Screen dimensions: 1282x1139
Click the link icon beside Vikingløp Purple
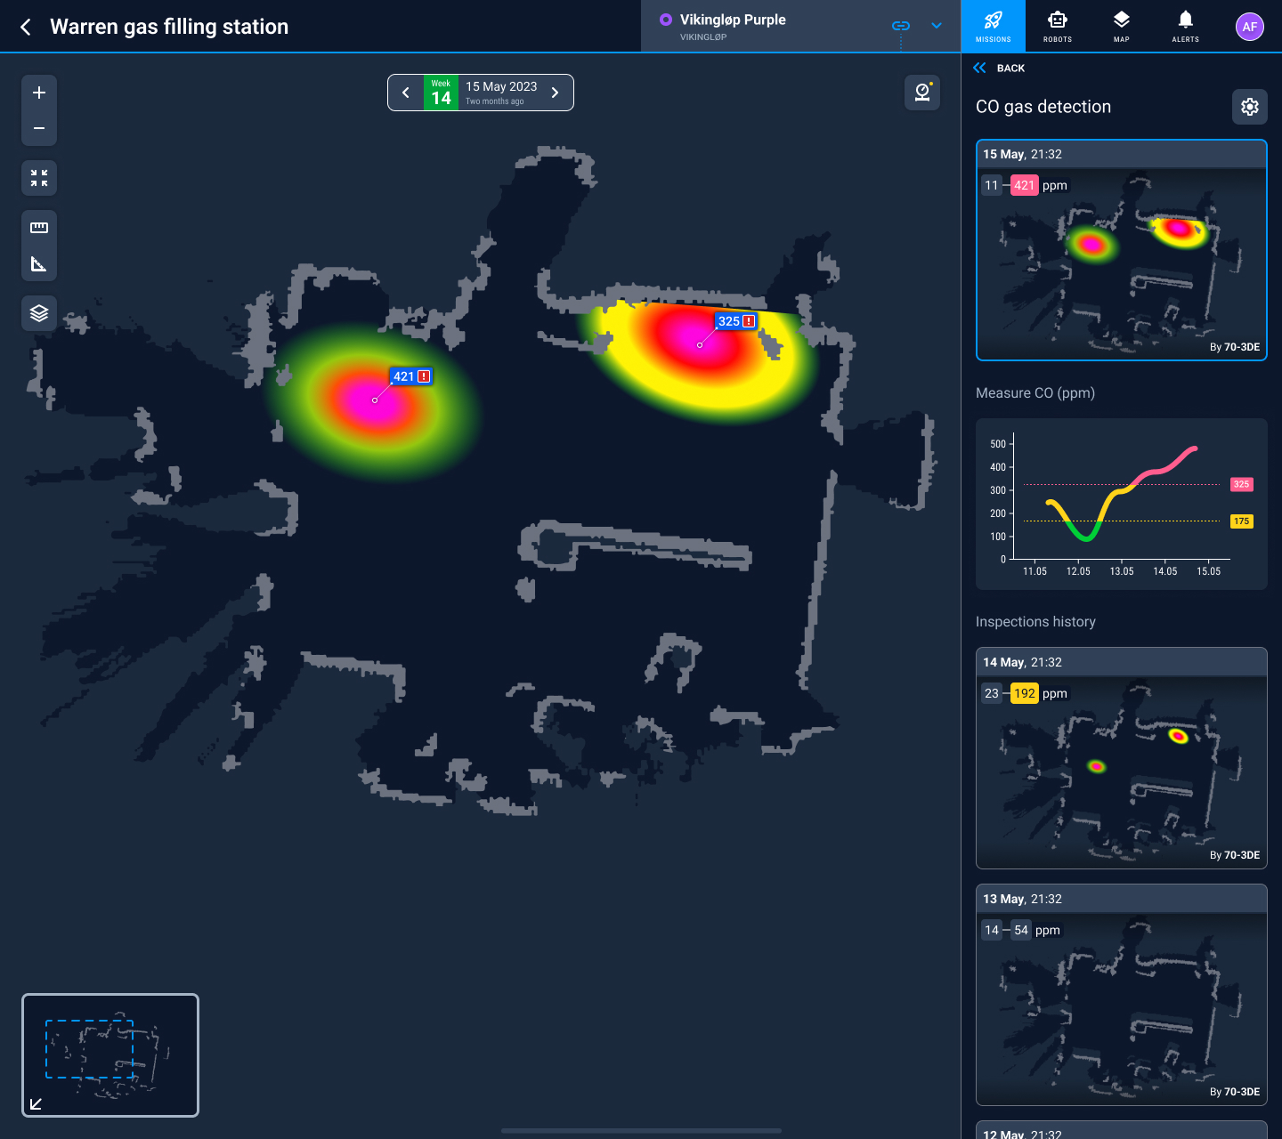tap(901, 26)
